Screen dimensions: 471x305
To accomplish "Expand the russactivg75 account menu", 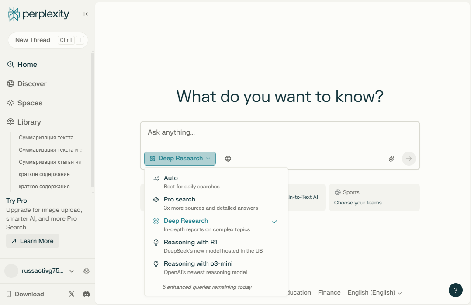I will pos(72,271).
